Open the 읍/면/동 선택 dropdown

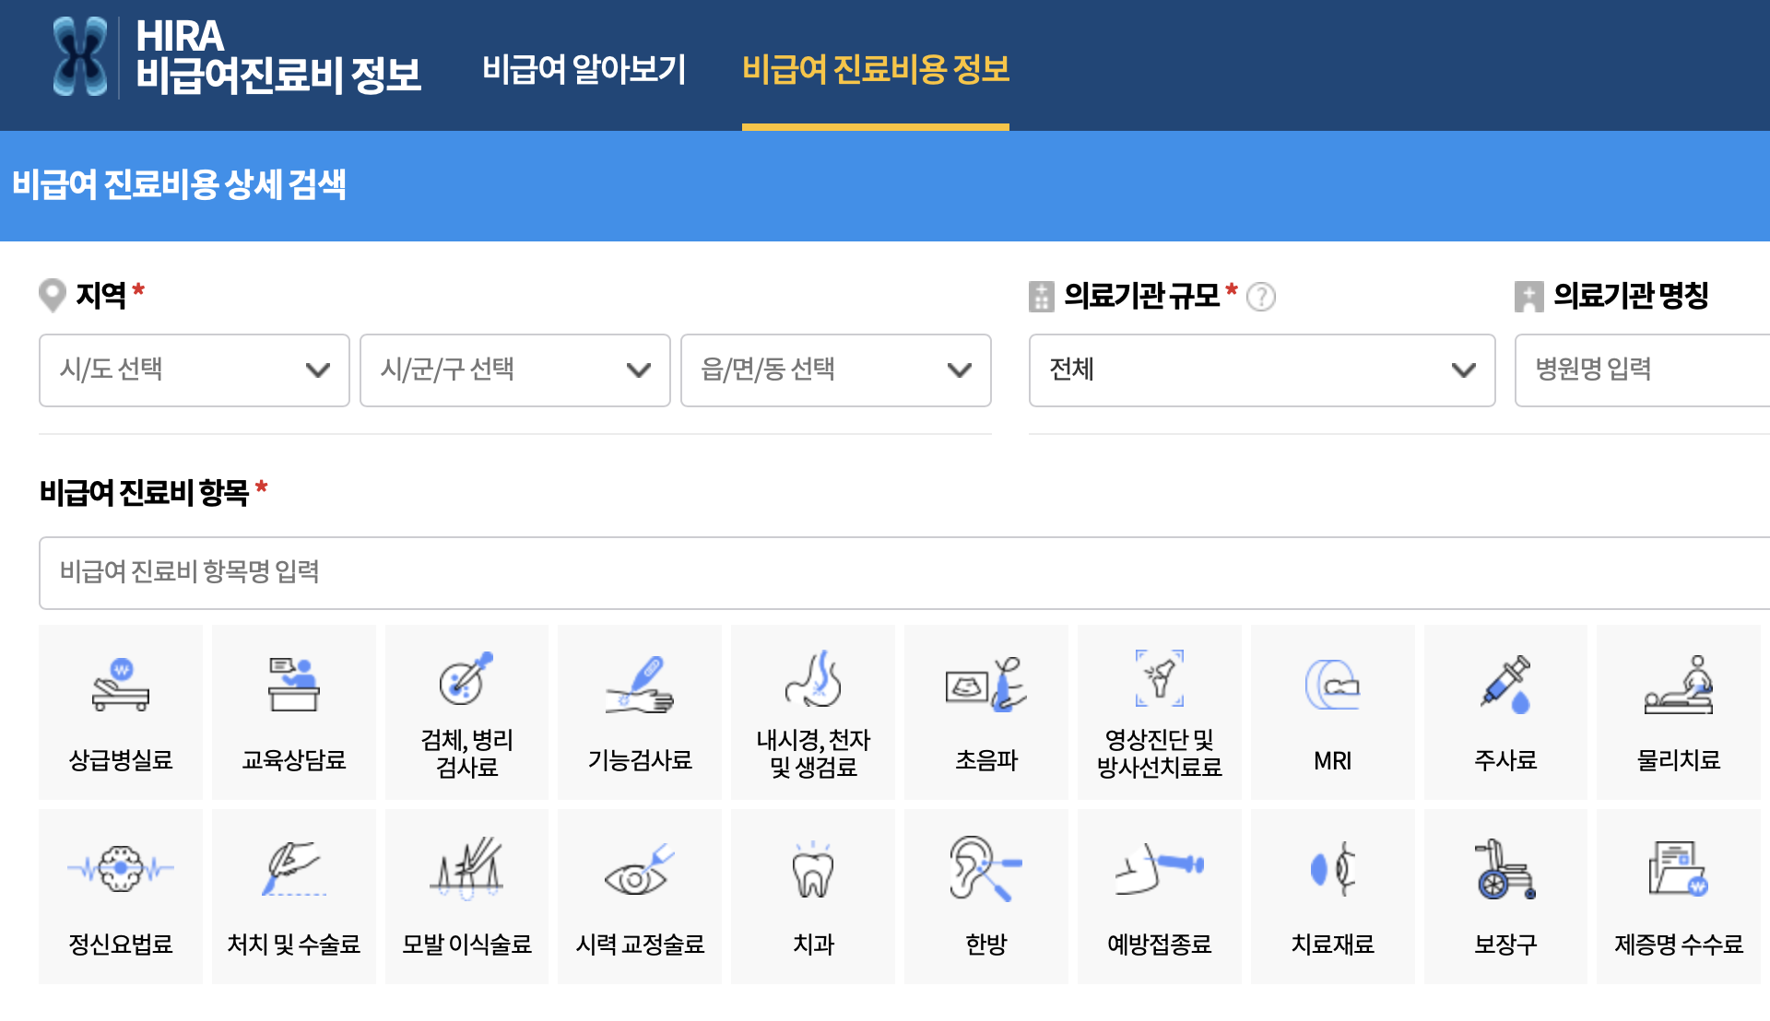(835, 370)
